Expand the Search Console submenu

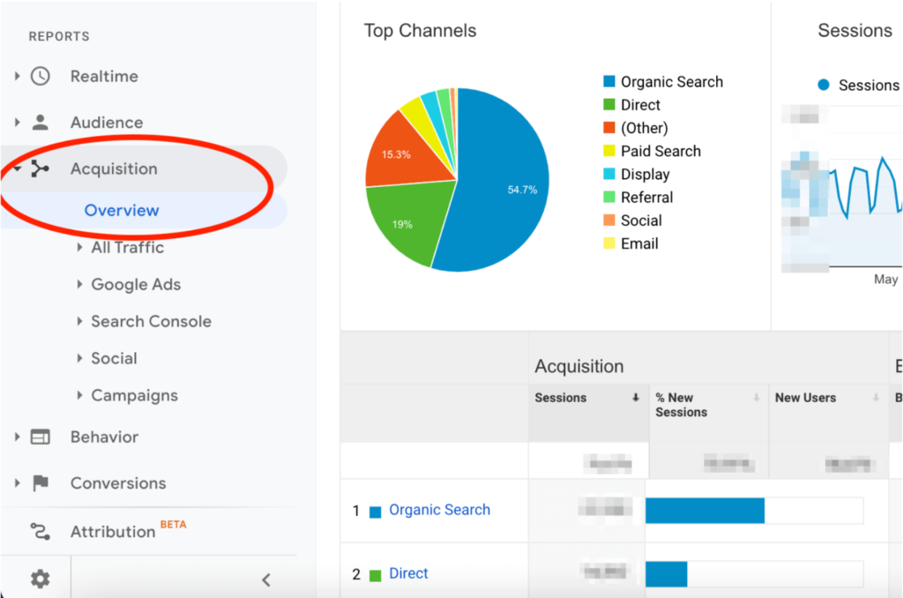[x=80, y=322]
